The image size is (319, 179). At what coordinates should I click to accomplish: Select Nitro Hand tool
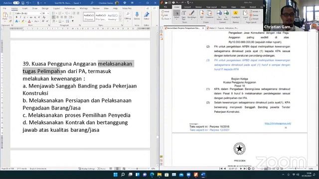coord(165,11)
